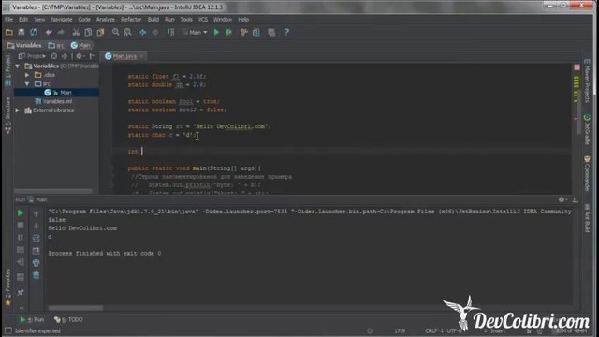Screen dimensions: 599x337
Task: Click the Undo arrow in toolbar
Action: 49,33
